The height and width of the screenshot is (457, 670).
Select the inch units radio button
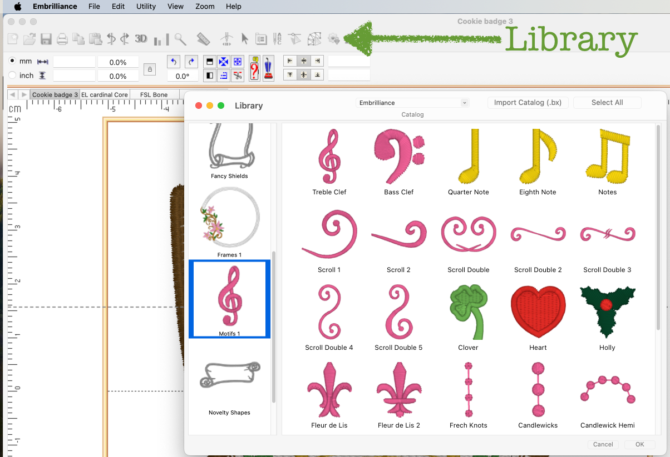[x=13, y=75]
